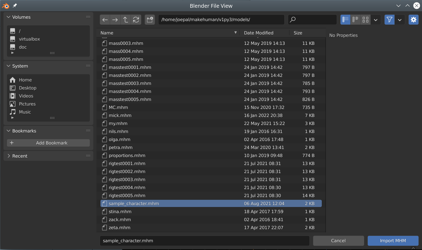
Task: Navigate up to parent directory
Action: [x=126, y=19]
